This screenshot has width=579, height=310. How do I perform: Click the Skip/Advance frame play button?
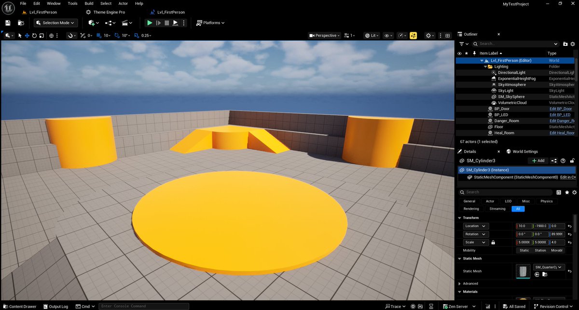(158, 23)
